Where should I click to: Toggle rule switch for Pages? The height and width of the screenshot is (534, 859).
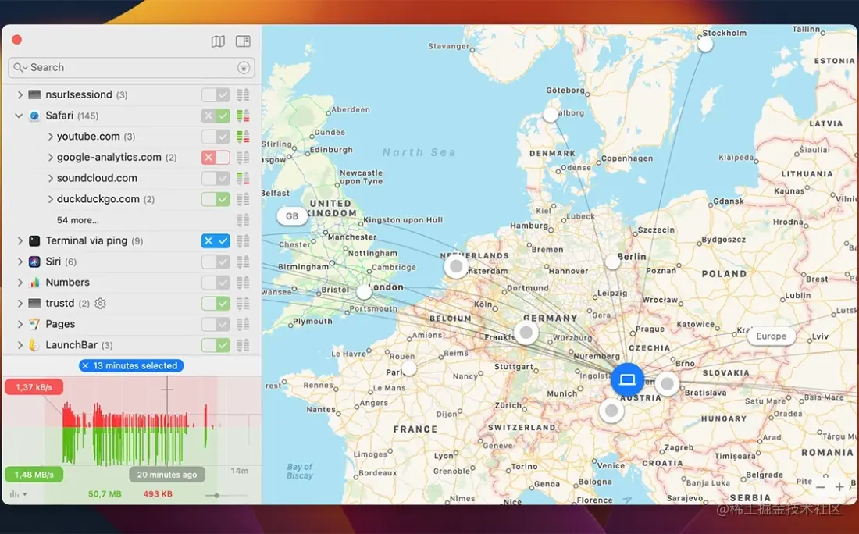(216, 324)
